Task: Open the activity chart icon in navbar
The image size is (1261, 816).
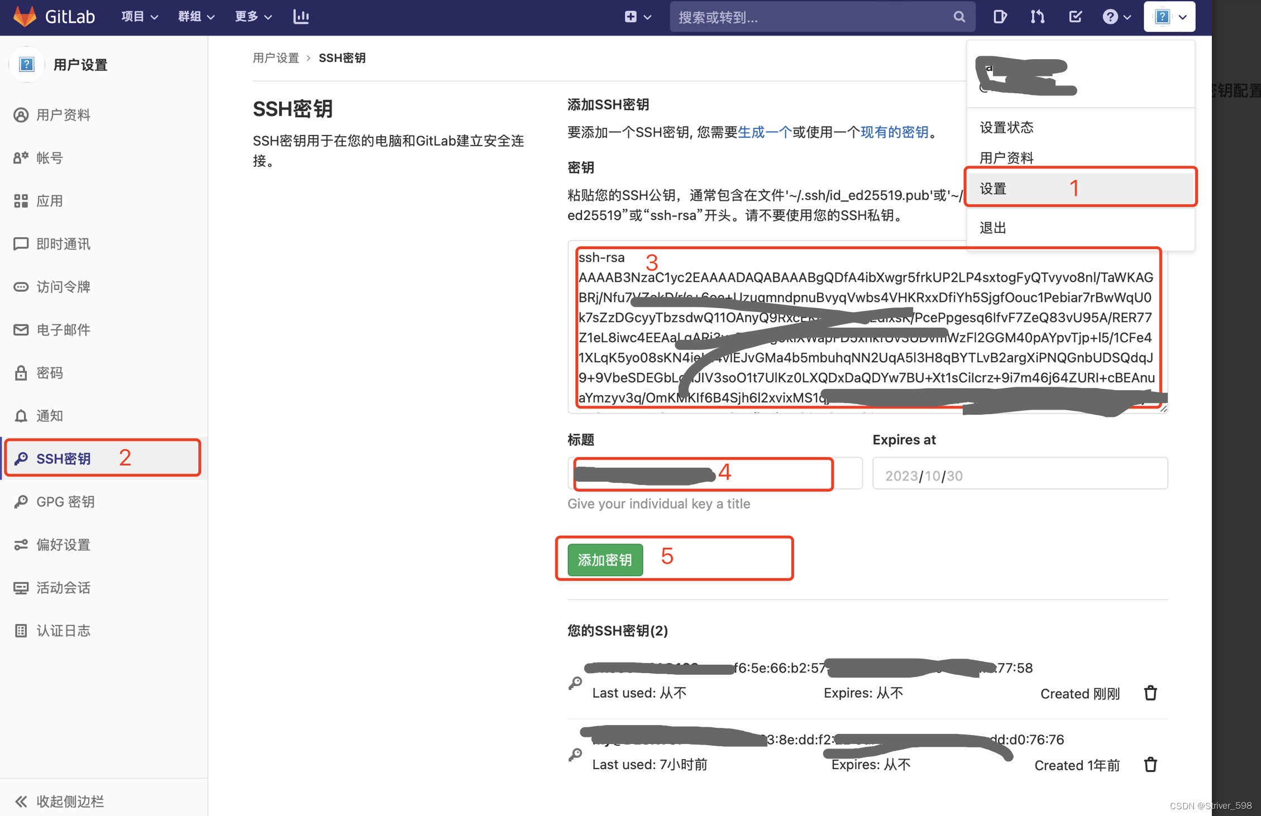Action: [x=301, y=17]
